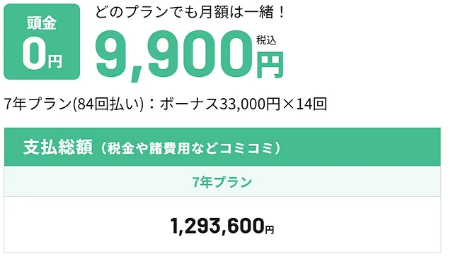Click the small 円 next to the white 0
453x261 pixels.
click(x=55, y=61)
